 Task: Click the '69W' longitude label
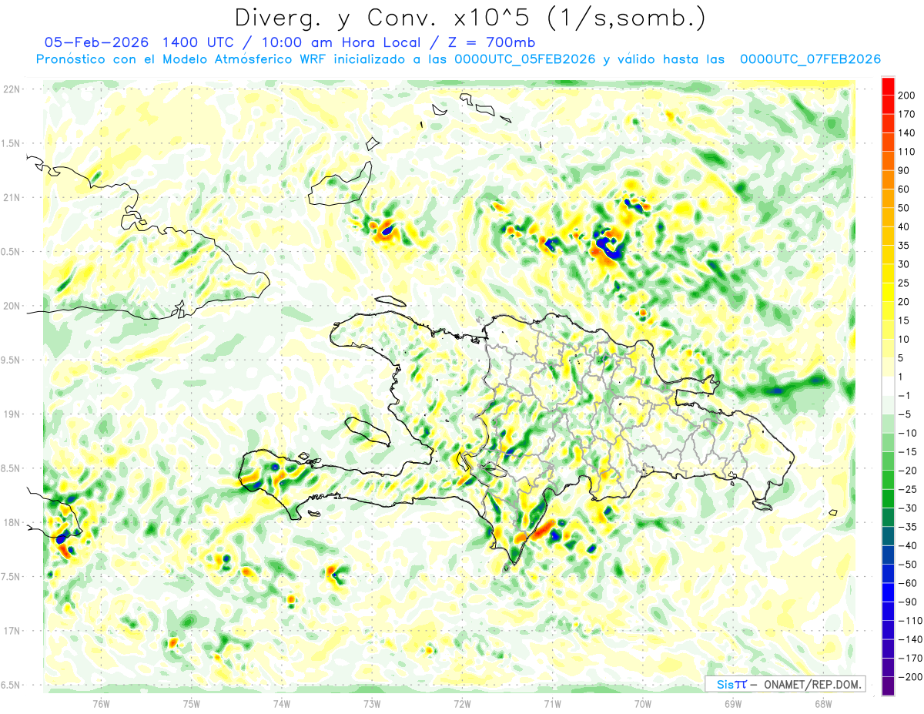(x=732, y=702)
